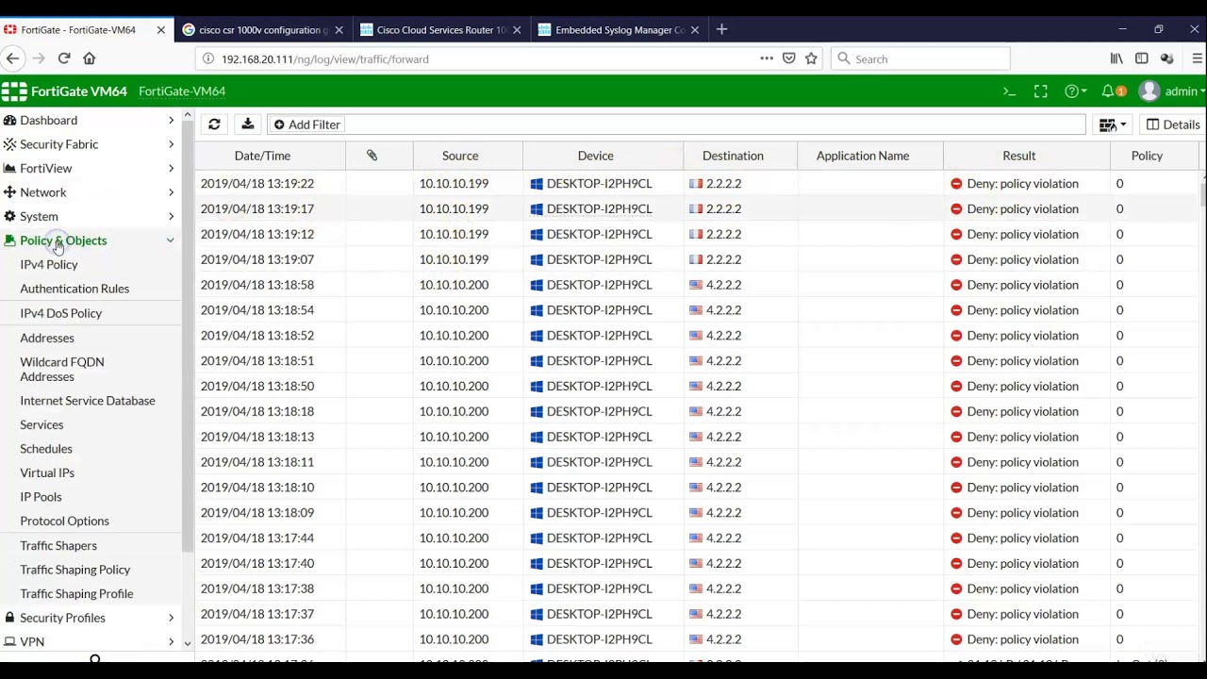Open Traffic Shaping Policy page

[75, 570]
